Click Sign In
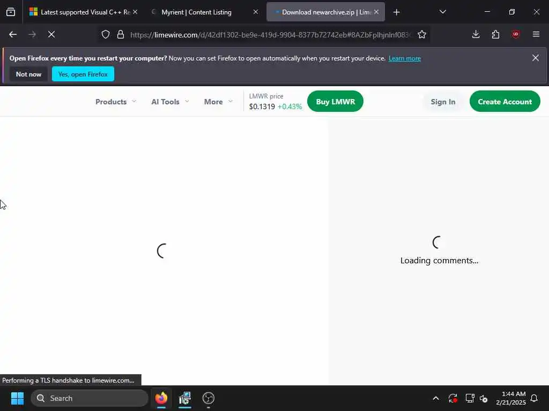This screenshot has height=411, width=549. 443,102
